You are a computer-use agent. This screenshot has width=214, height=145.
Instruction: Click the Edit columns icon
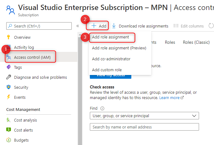(x=176, y=26)
